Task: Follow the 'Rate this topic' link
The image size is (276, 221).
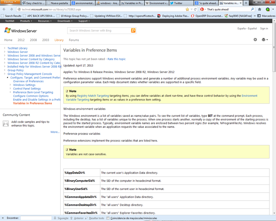Action: 116,59
